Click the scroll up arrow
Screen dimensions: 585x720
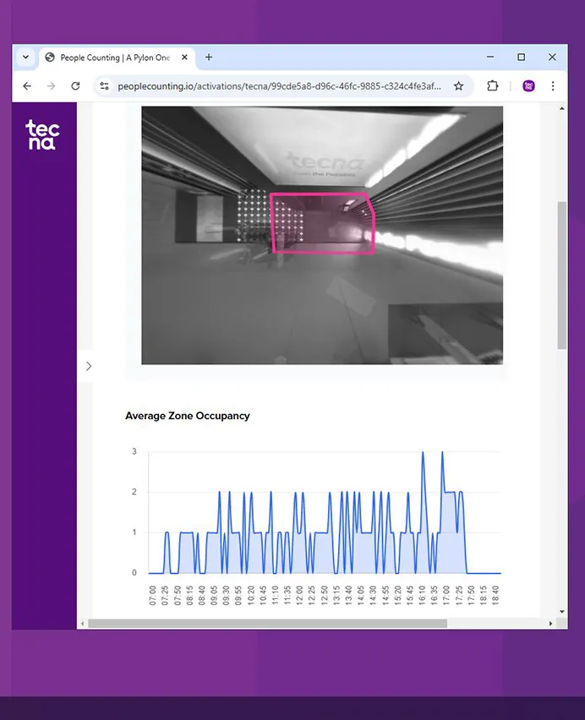(x=562, y=108)
